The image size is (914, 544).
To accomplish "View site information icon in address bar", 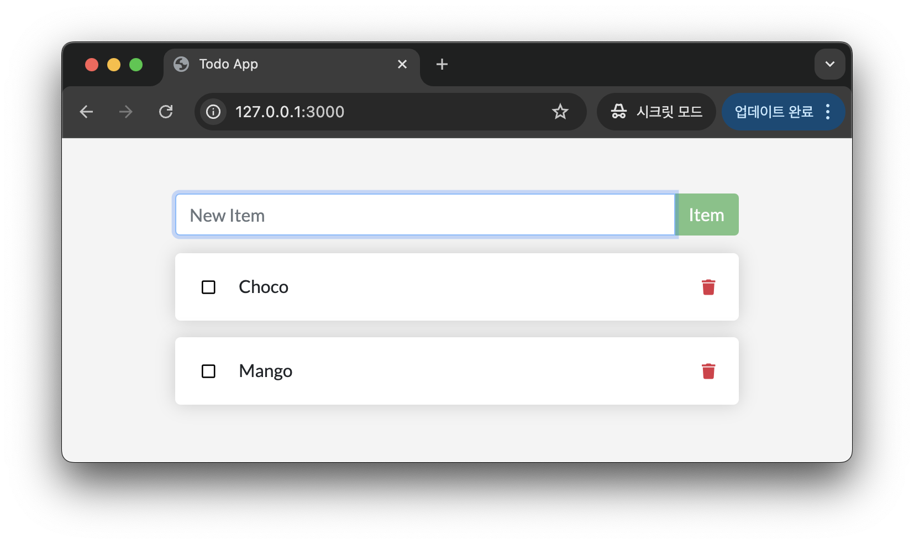I will pos(213,112).
